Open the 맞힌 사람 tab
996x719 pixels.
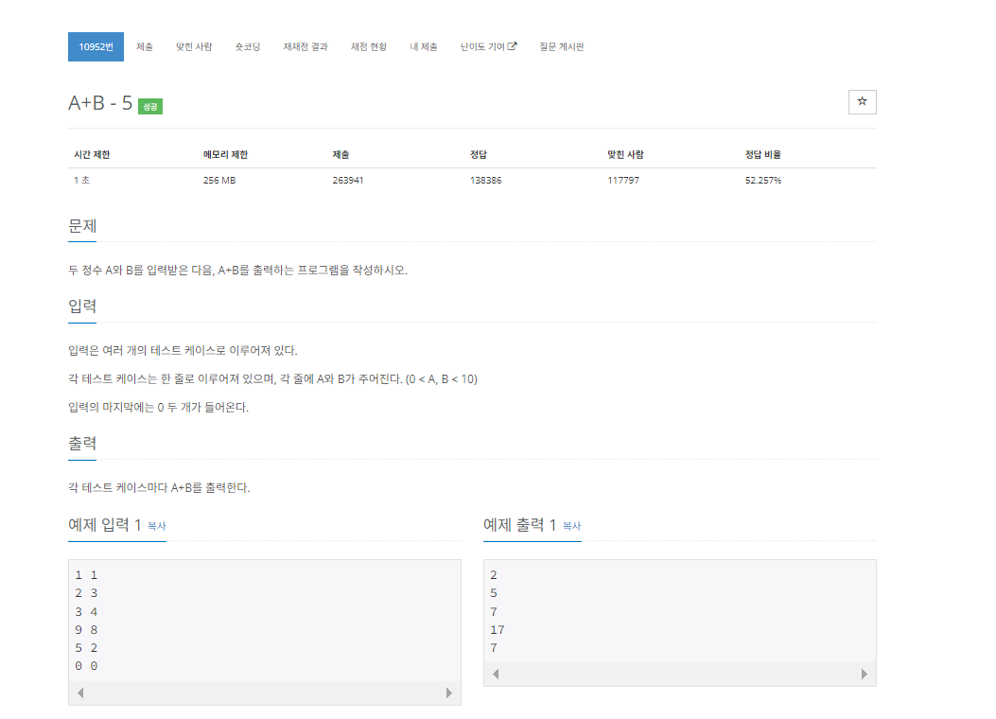click(x=194, y=47)
